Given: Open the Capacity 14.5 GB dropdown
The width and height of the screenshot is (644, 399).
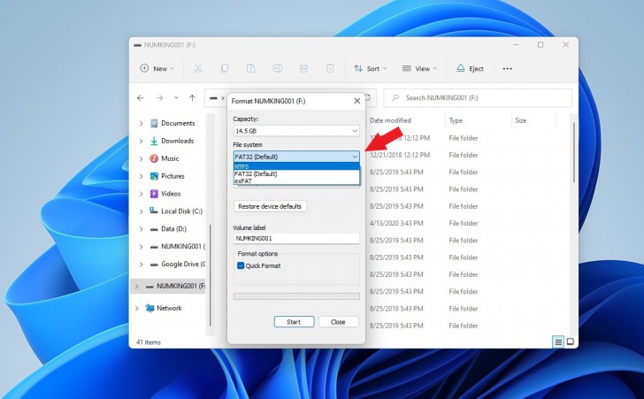Looking at the screenshot, I should pyautogui.click(x=296, y=131).
